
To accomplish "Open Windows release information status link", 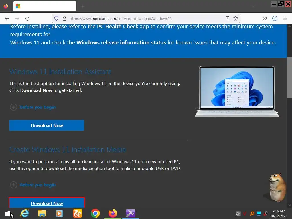I will click(121, 43).
